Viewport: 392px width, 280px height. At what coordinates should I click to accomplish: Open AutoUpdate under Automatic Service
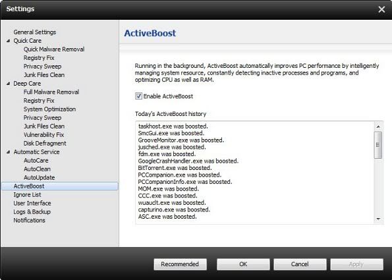click(40, 177)
